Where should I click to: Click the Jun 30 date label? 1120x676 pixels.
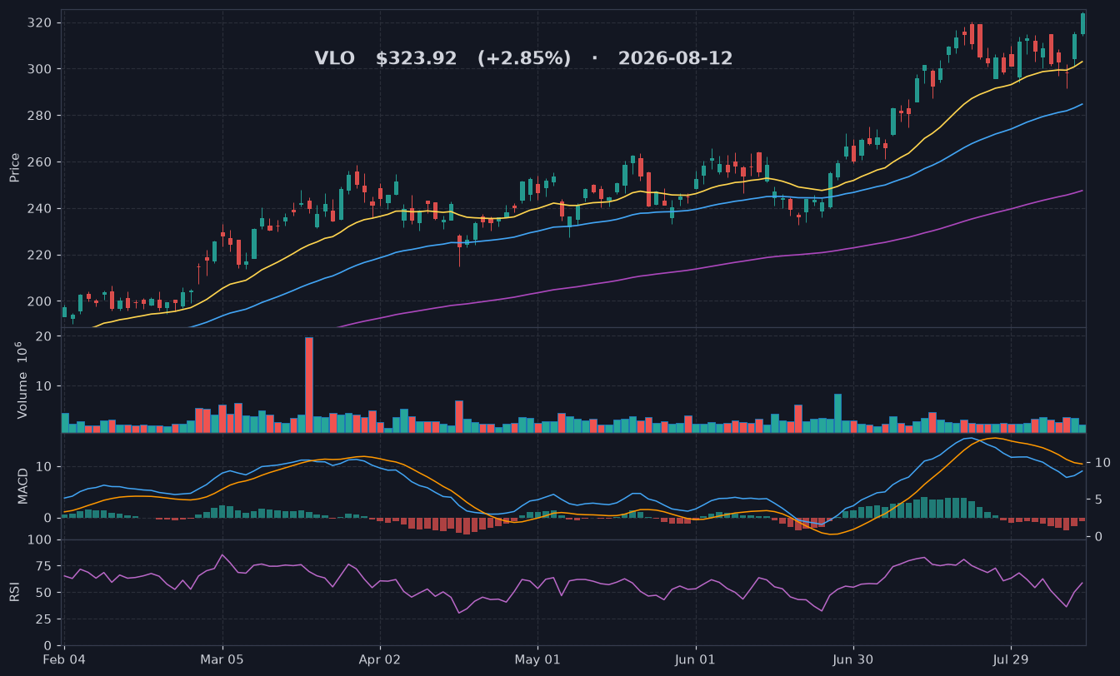click(853, 659)
